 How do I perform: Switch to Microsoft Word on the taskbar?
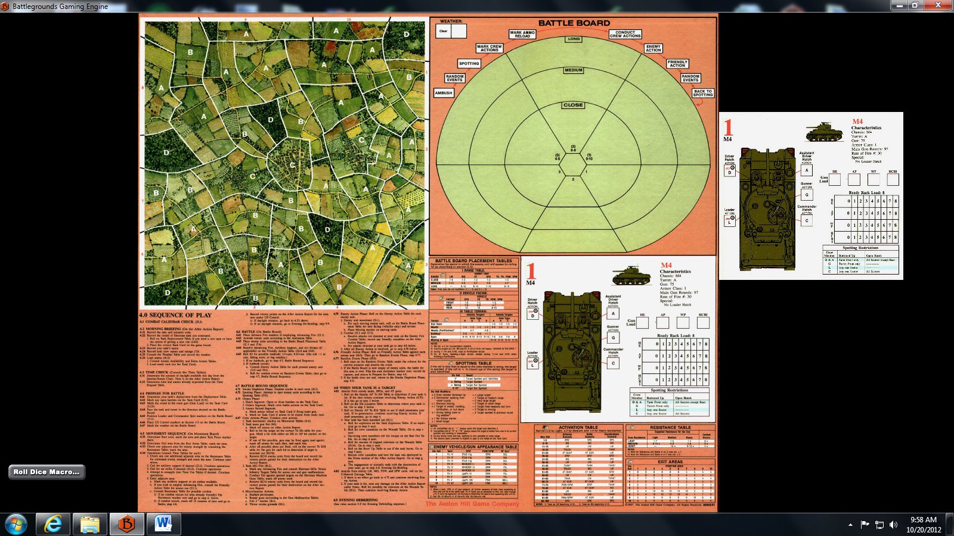(x=164, y=524)
